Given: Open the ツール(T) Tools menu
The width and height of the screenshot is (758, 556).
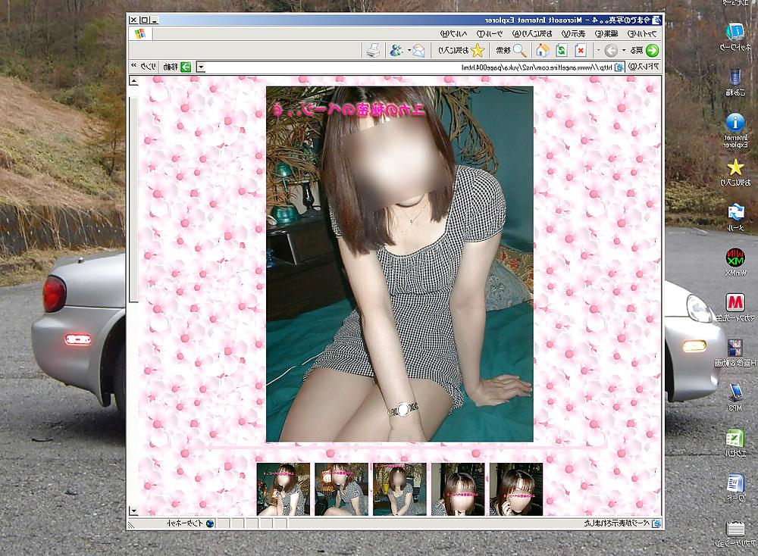Looking at the screenshot, I should click(489, 34).
